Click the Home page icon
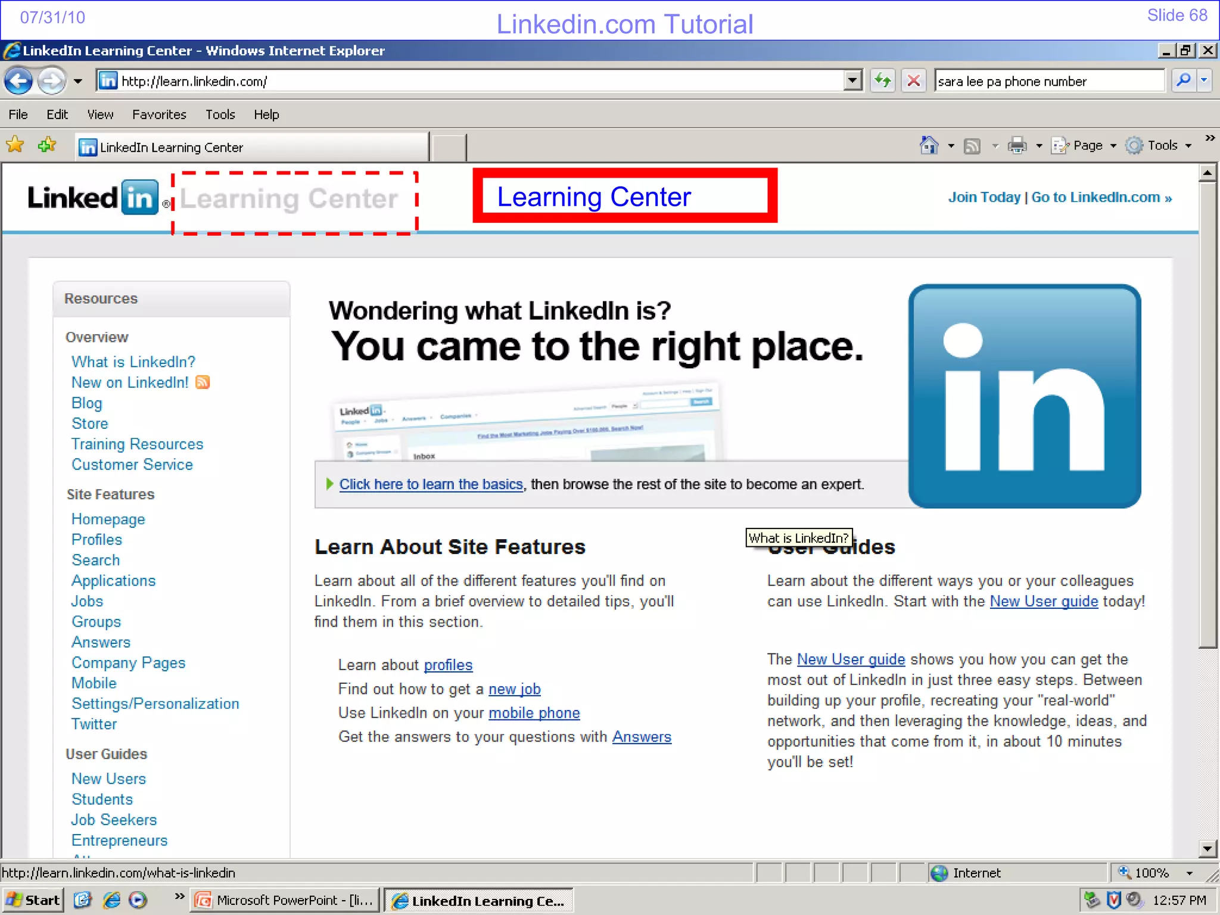The width and height of the screenshot is (1220, 915). coord(929,145)
